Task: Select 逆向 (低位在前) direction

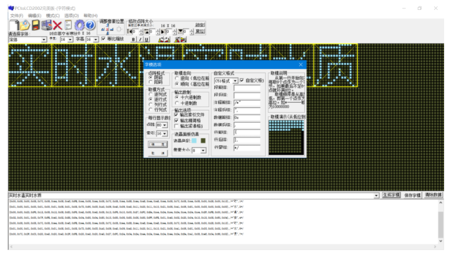Action: (x=177, y=79)
